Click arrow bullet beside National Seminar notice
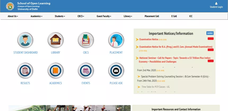 click(137, 58)
